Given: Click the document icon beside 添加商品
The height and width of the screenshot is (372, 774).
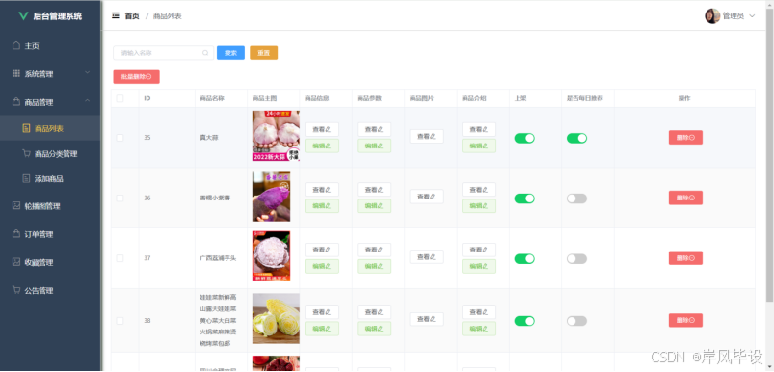Looking at the screenshot, I should point(26,179).
